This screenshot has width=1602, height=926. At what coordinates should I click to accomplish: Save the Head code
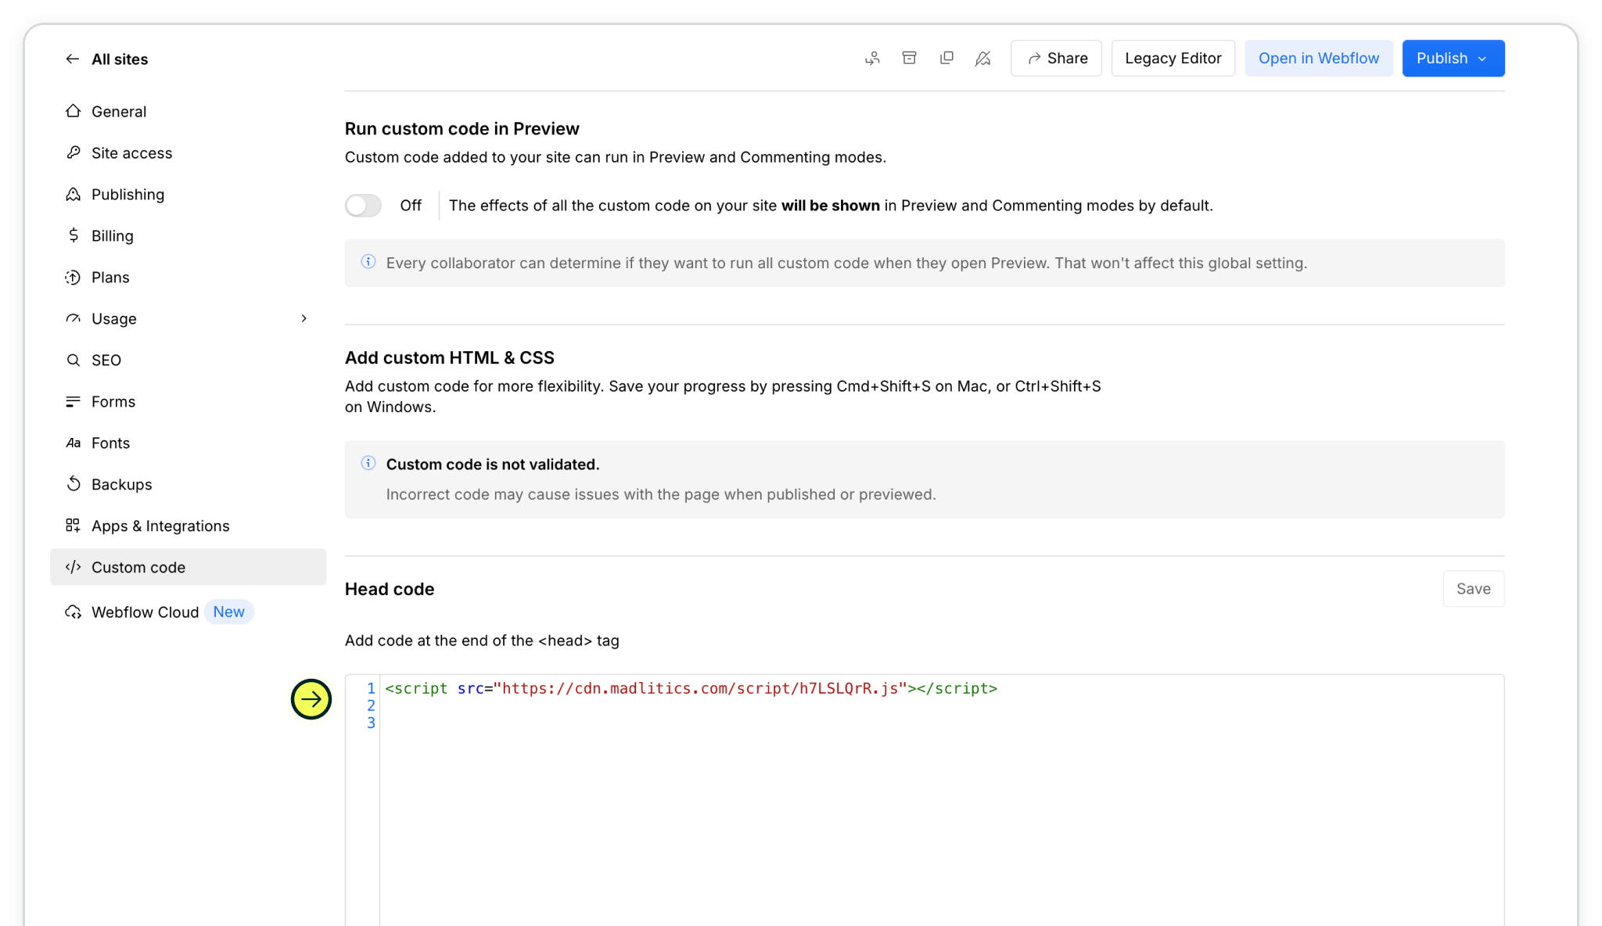click(1473, 589)
